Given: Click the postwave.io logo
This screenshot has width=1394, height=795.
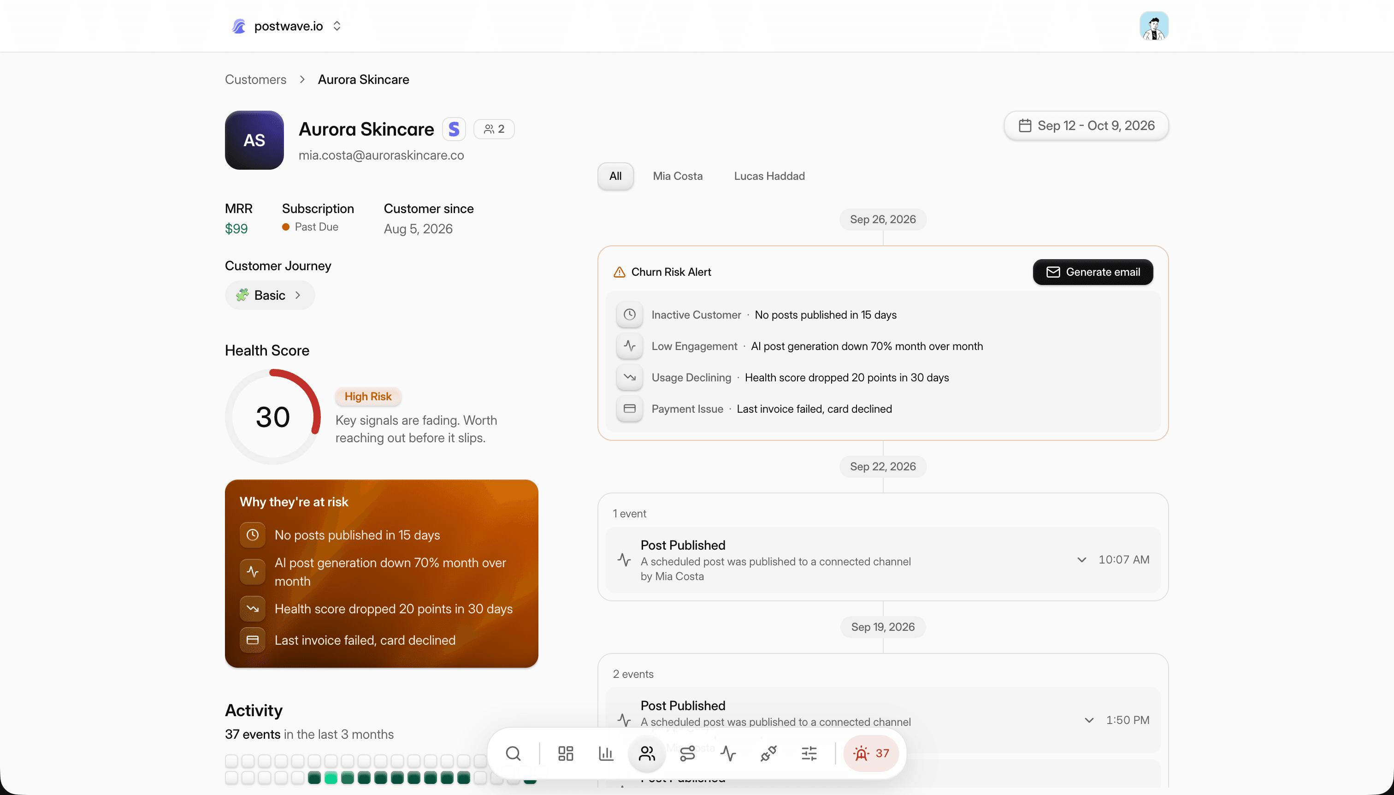Looking at the screenshot, I should [x=238, y=26].
